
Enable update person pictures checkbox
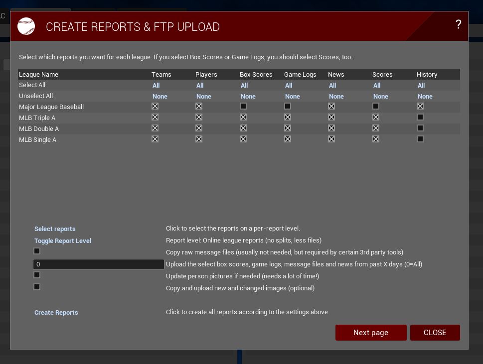(37, 275)
